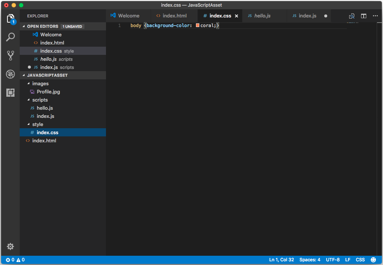This screenshot has width=383, height=265.
Task: Click the VS Code icon next to Welcome in Open Editors
Action: [x=35, y=34]
